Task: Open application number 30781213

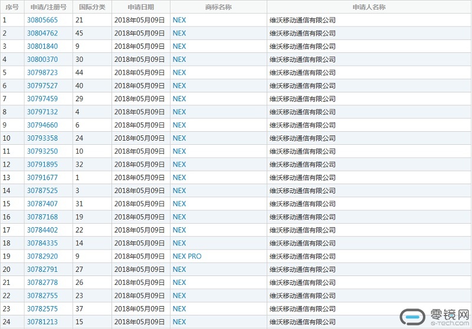Action: pos(42,322)
